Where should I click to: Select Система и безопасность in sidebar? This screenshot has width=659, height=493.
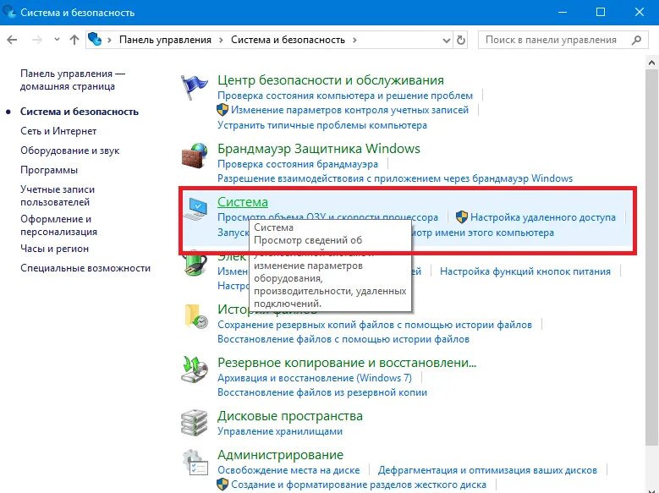[x=80, y=112]
